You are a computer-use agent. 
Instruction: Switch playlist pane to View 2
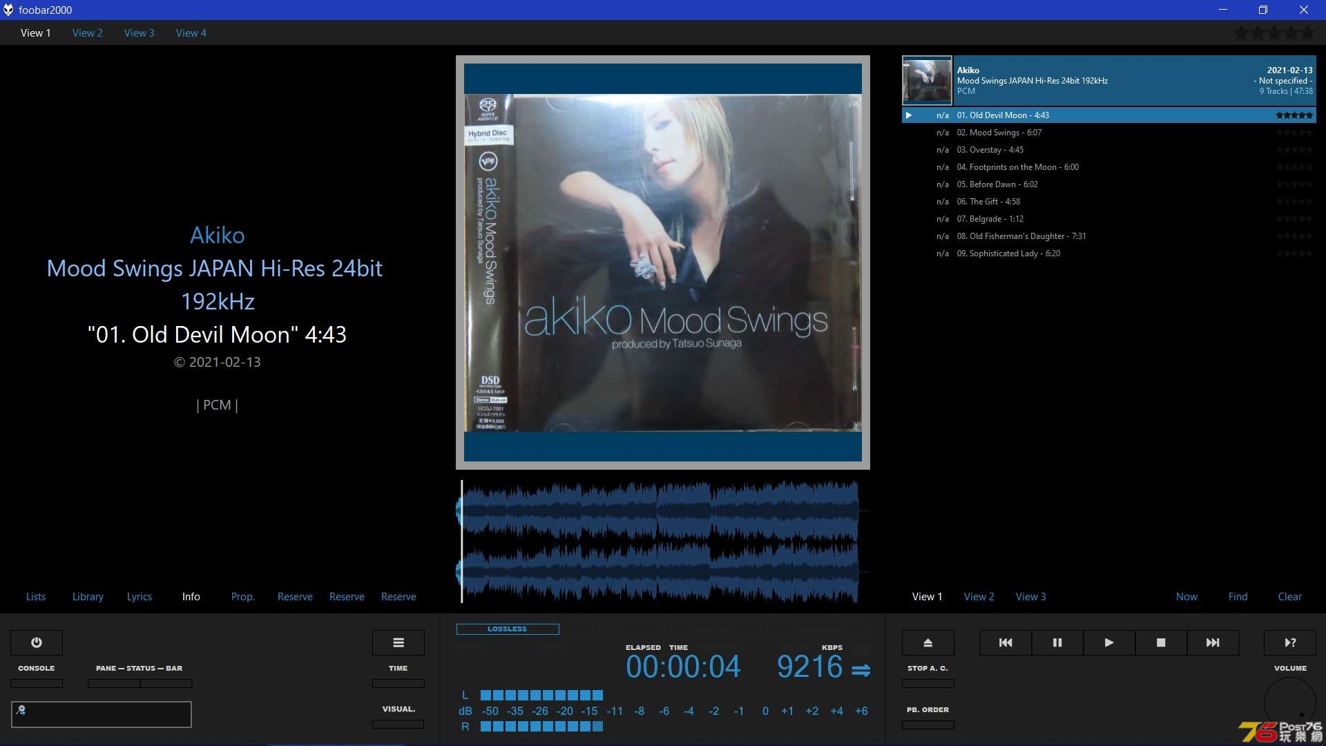(x=979, y=596)
